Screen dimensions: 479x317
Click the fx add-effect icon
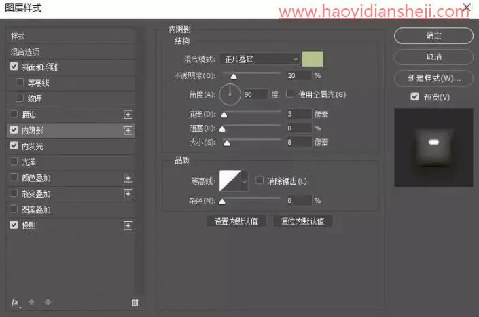[x=15, y=302]
